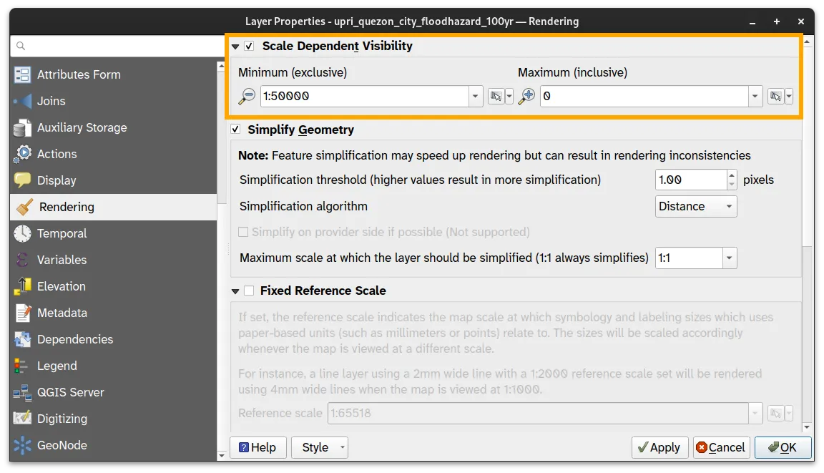Set minimum scale to current canvas scale
This screenshot has height=473, width=824.
point(496,97)
